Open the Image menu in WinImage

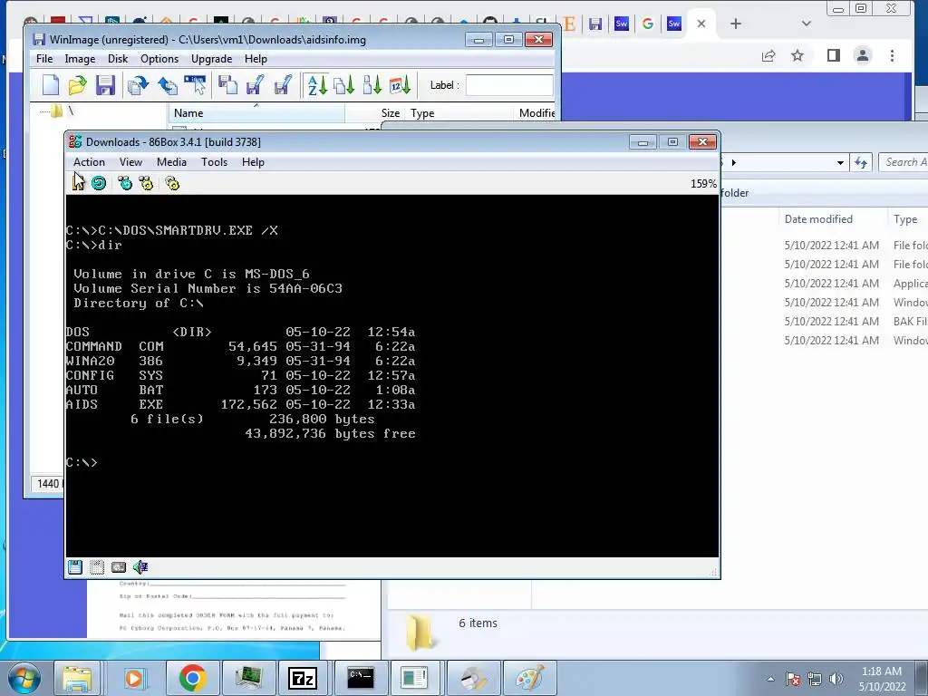pyautogui.click(x=80, y=59)
